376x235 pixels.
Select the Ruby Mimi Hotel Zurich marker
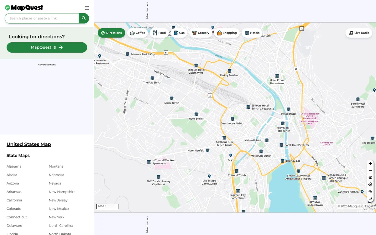coord(283,123)
